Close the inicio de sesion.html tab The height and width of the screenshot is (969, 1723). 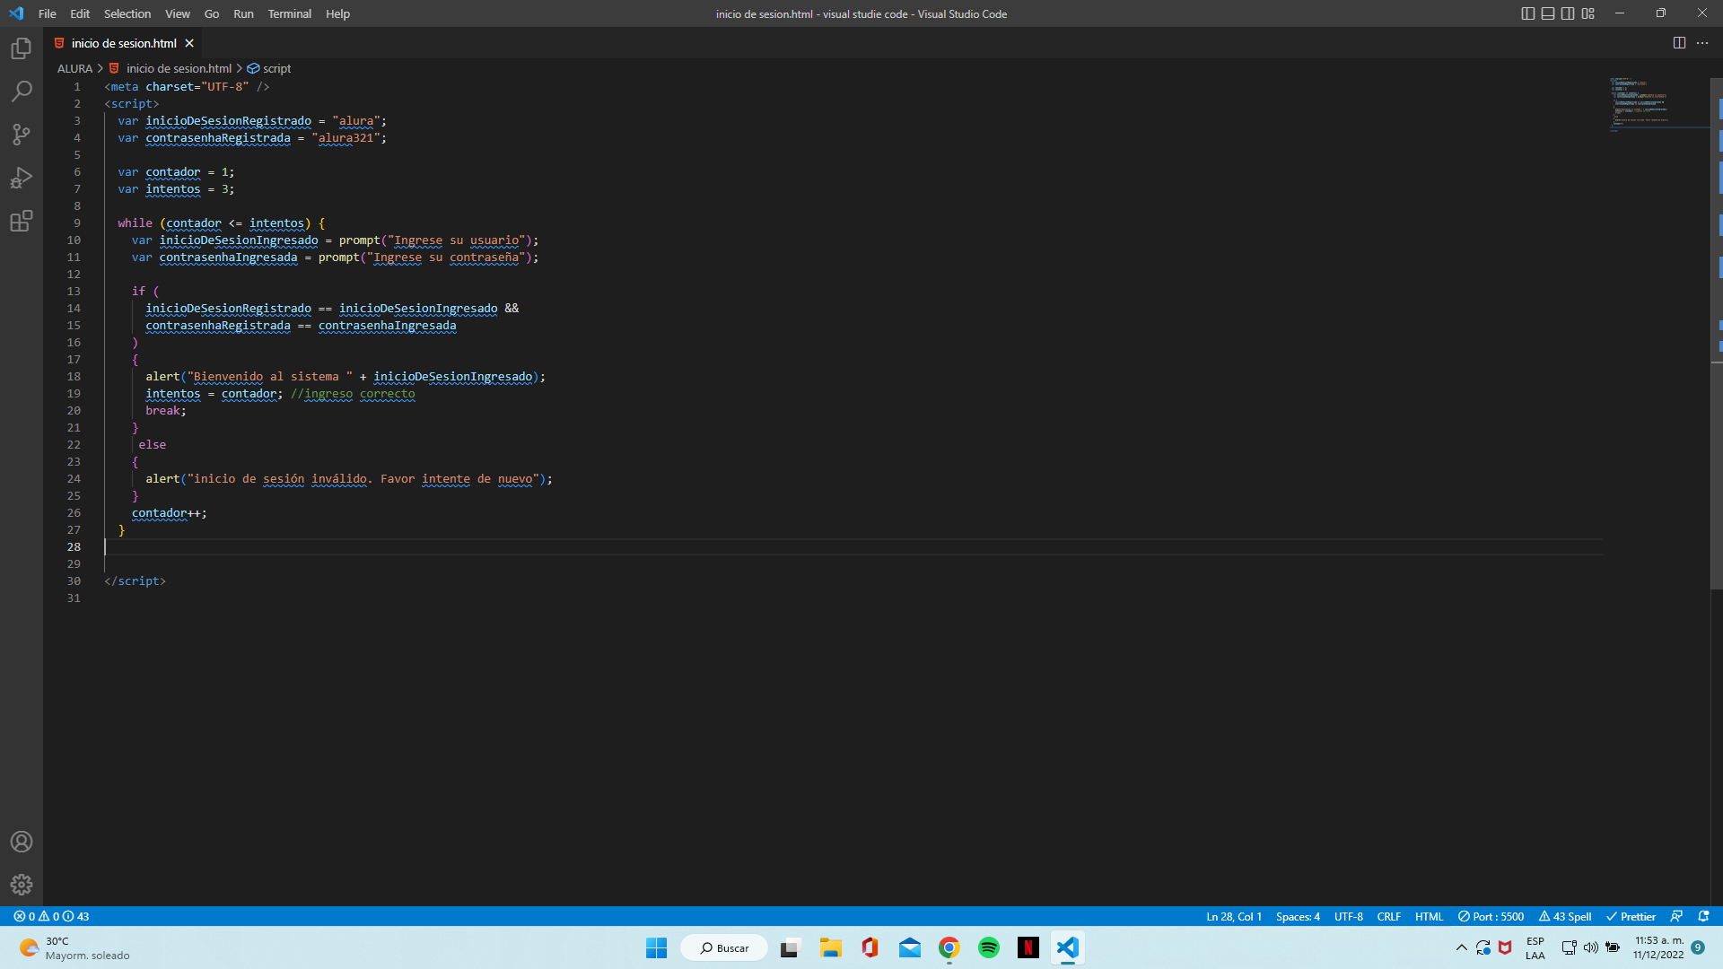[x=189, y=43]
